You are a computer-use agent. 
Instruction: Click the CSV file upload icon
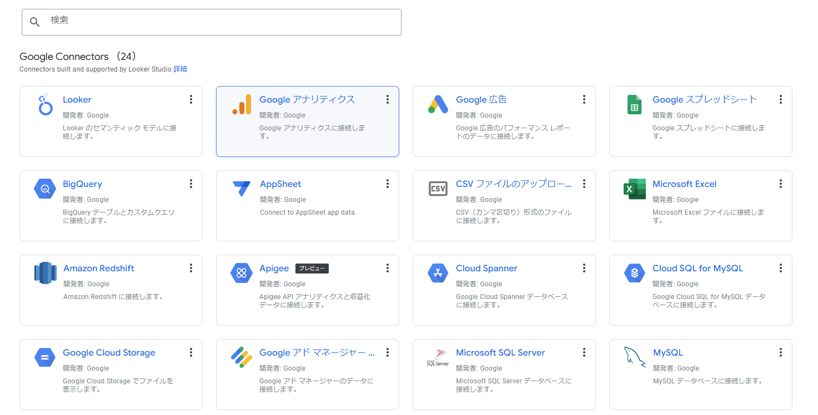click(438, 189)
